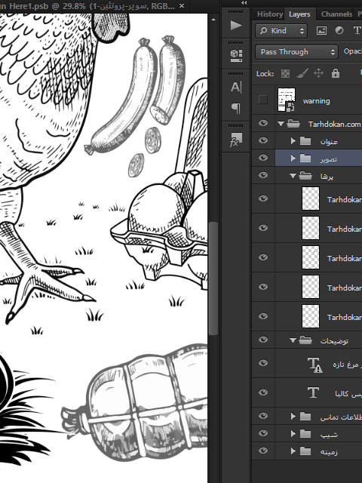Image resolution: width=362 pixels, height=483 pixels.
Task: Click the canvas vertical scrollbar thumb
Action: point(213,278)
